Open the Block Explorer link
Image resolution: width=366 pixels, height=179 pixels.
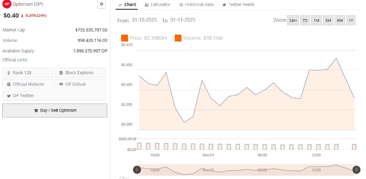[x=80, y=72]
